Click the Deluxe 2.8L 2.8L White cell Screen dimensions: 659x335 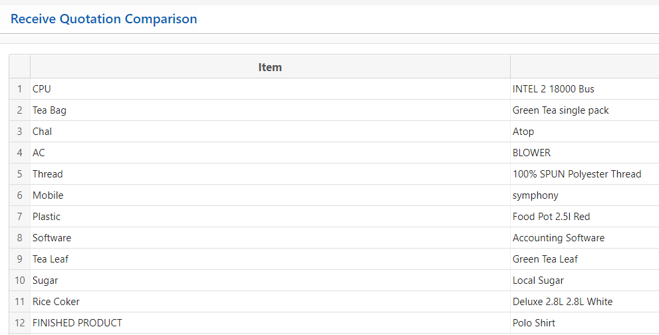(585, 302)
